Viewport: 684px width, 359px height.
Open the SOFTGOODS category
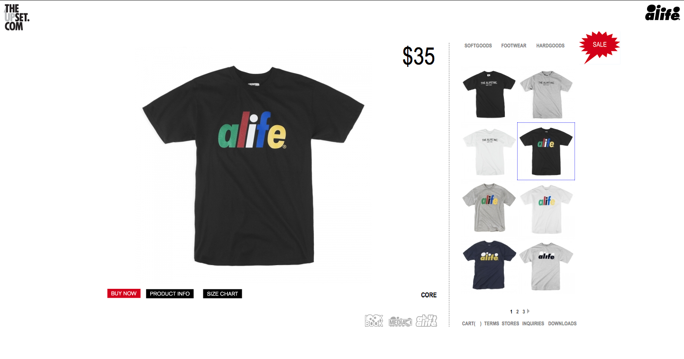coord(478,46)
